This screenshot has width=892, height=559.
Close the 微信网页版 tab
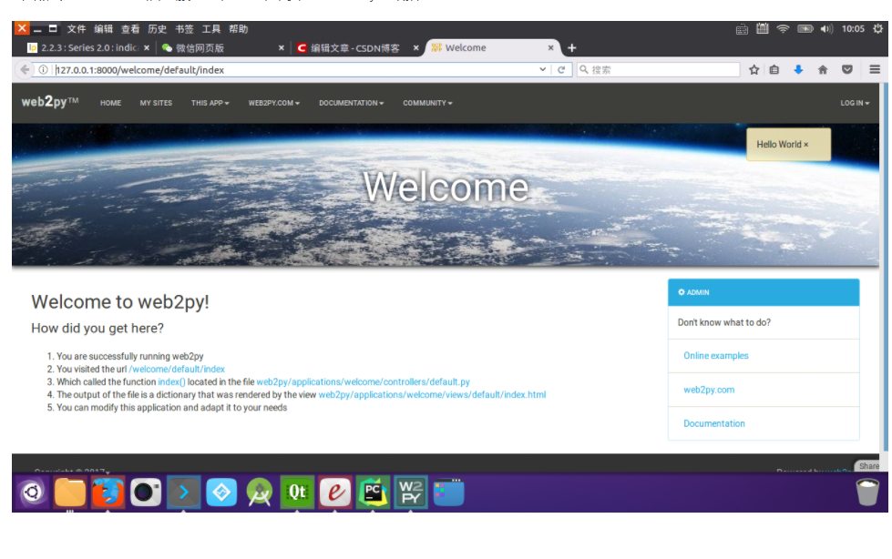click(281, 47)
